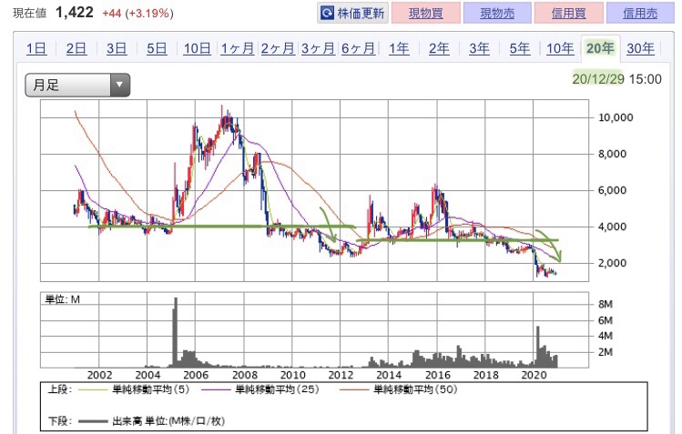Viewport: 682px width, 434px height.
Task: Click the 10,000 price axis label
Action: coord(616,117)
